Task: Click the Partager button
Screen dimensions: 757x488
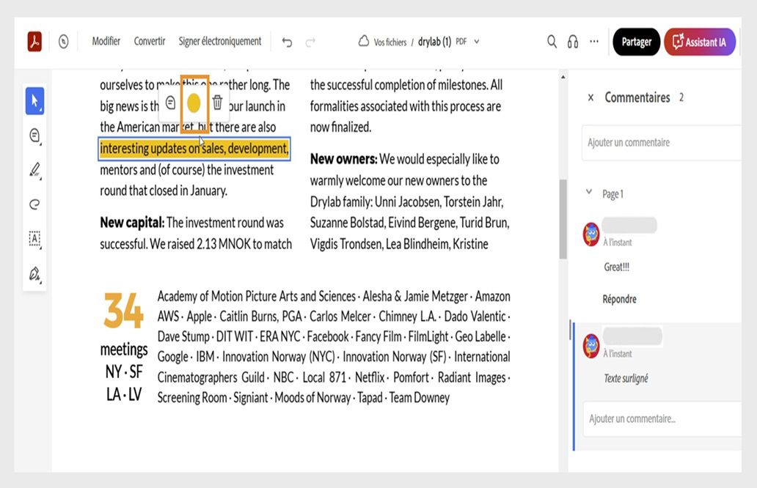Action: pyautogui.click(x=635, y=42)
